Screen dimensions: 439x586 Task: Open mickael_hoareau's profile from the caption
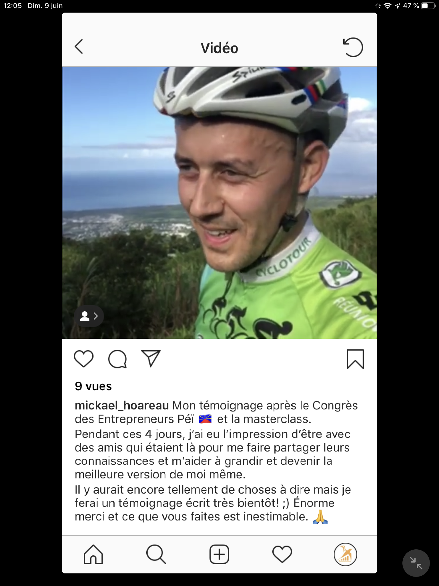coord(122,405)
